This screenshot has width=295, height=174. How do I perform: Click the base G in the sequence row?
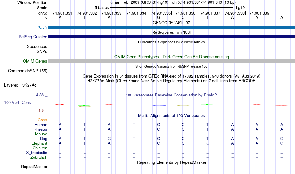pos(159,17)
